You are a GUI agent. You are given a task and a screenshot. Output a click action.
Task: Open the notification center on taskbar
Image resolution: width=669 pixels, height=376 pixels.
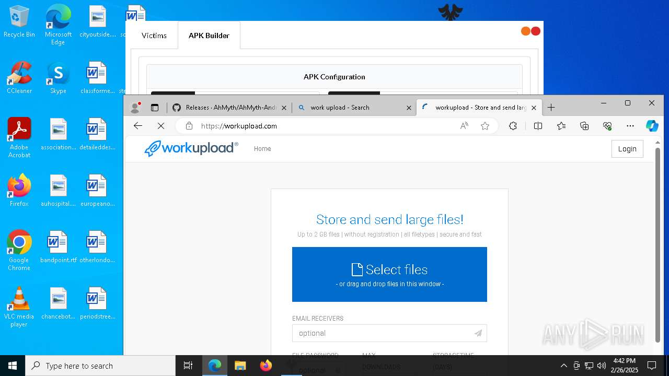pyautogui.click(x=652, y=366)
